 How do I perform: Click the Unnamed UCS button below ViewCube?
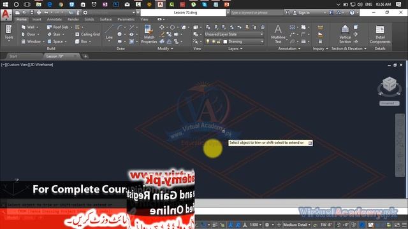tap(389, 103)
